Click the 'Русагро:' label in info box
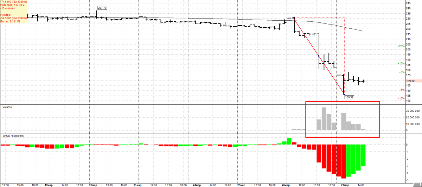 pos(6,15)
